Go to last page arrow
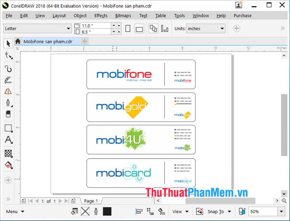 [67, 201]
